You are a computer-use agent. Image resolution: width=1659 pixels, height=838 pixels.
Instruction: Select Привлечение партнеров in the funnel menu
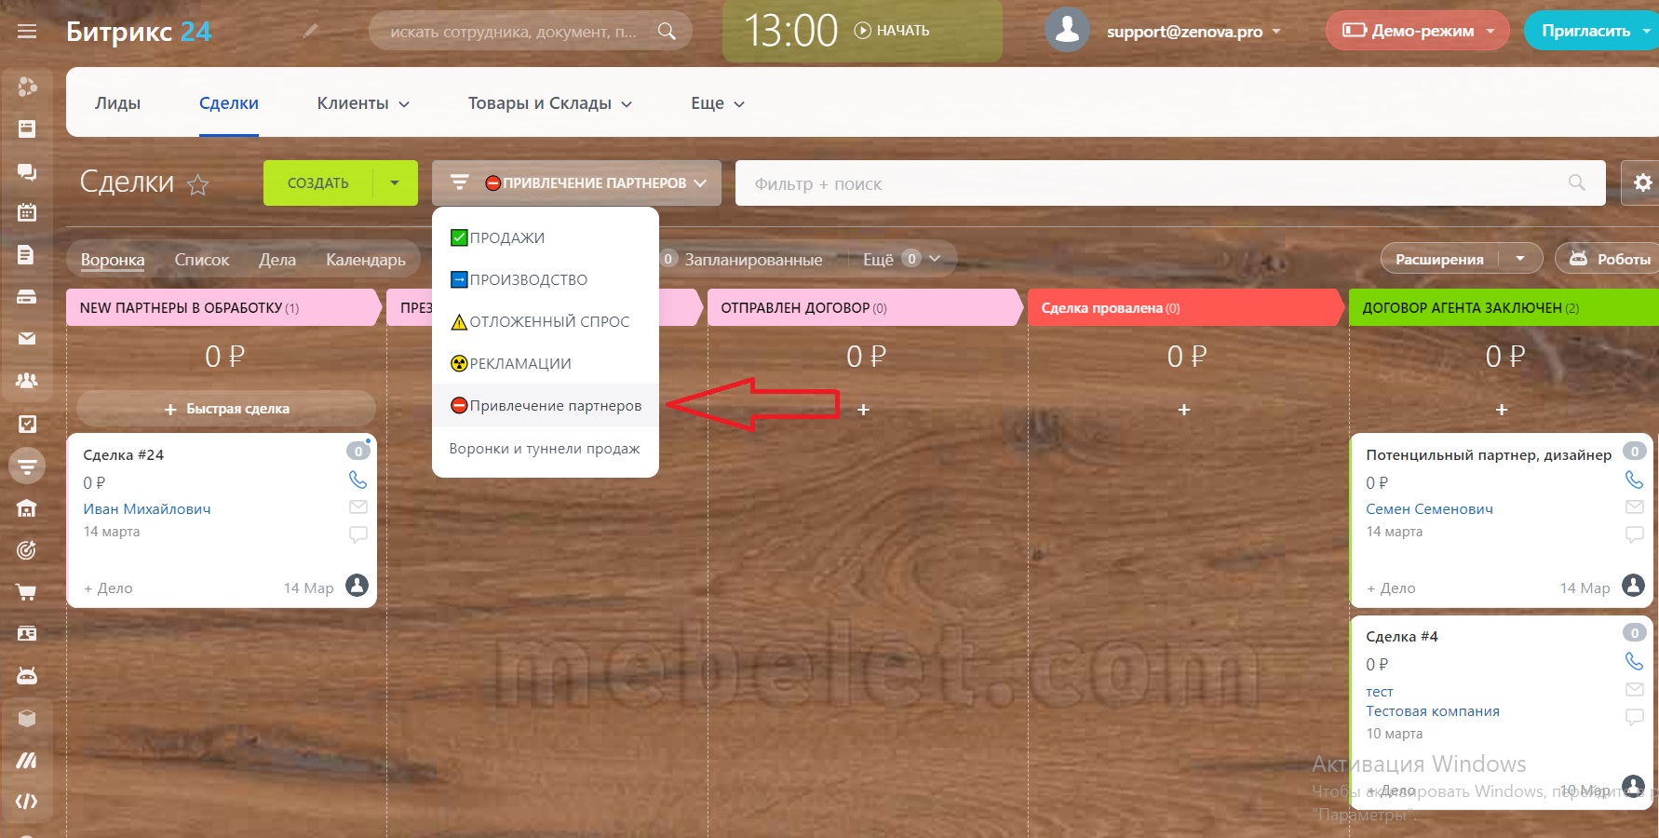pyautogui.click(x=546, y=405)
